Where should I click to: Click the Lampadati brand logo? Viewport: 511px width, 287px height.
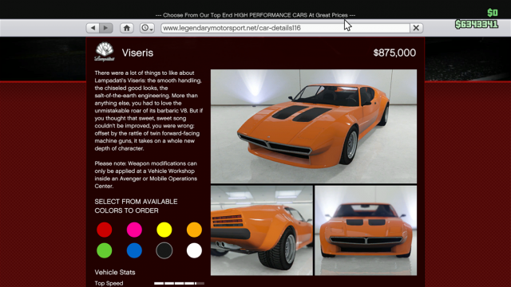(105, 52)
